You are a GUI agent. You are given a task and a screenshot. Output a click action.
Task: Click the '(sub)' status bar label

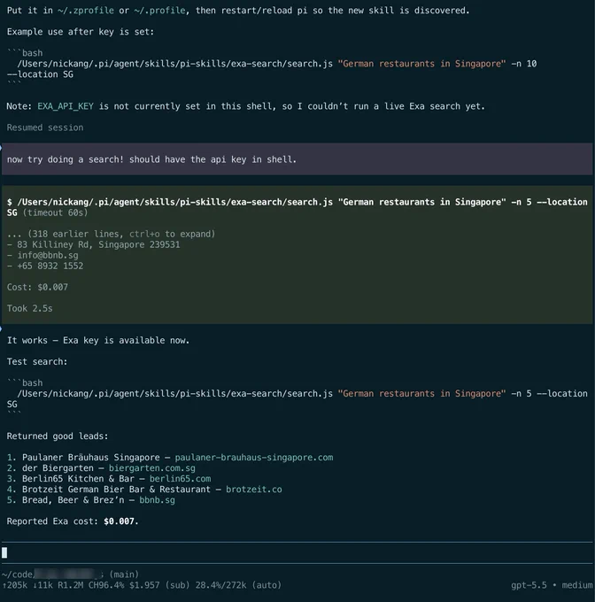(x=177, y=585)
